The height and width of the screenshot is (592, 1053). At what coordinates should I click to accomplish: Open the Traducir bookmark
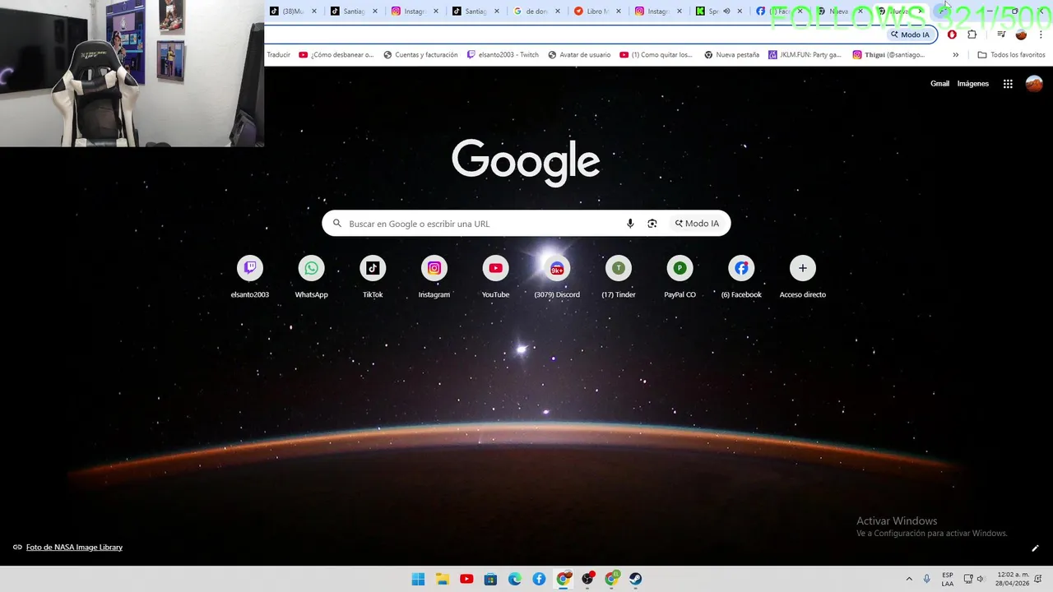point(279,55)
